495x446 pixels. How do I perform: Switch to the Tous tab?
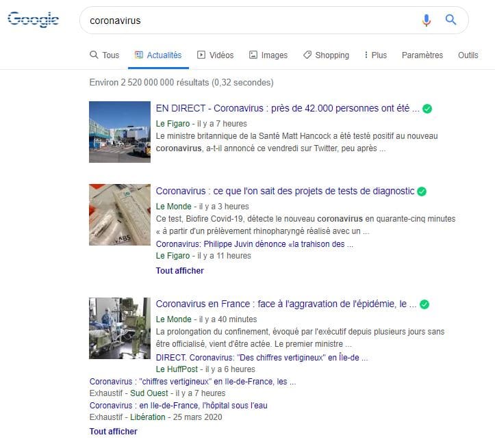click(x=105, y=55)
